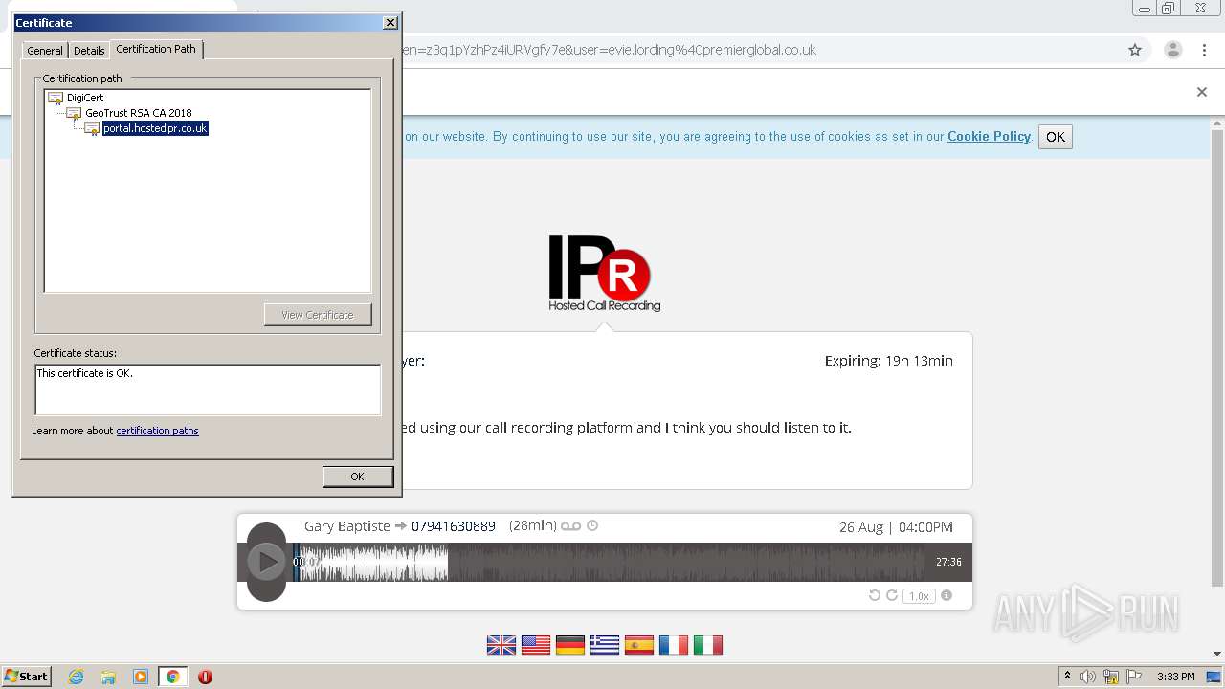
Task: Switch to the Details certificate tab
Action: [89, 51]
